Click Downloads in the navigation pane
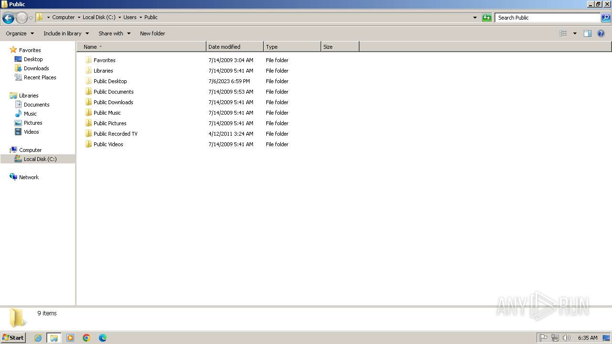The image size is (612, 344). tap(36, 68)
